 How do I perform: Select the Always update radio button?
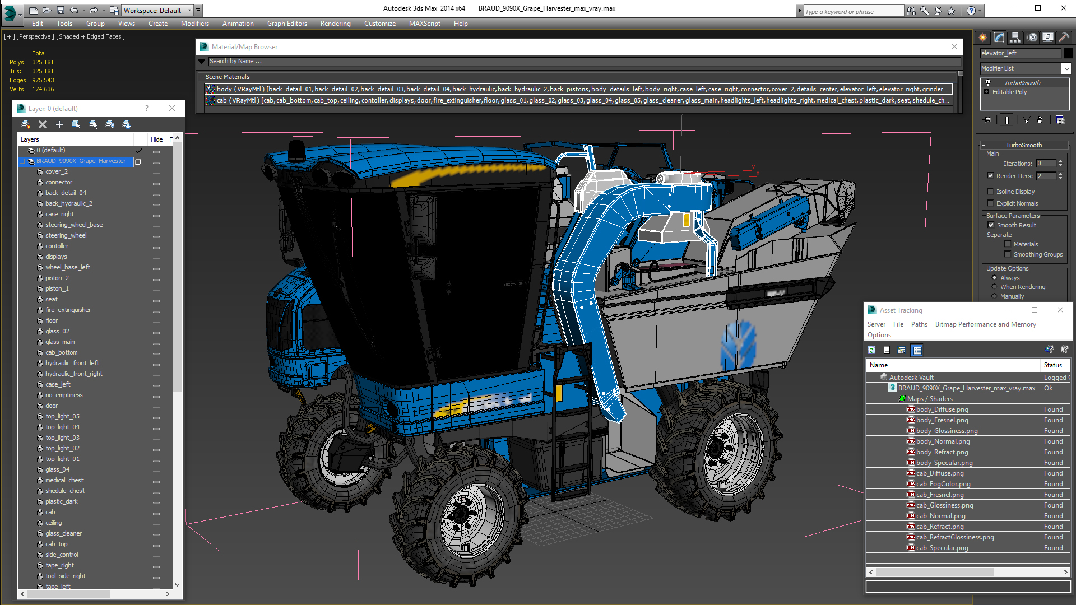point(995,278)
